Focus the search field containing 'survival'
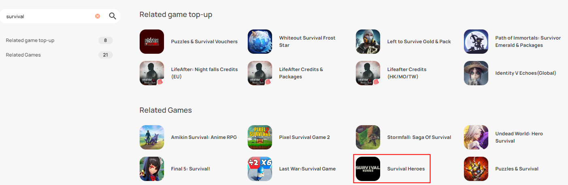Image resolution: width=568 pixels, height=185 pixels. tap(49, 17)
